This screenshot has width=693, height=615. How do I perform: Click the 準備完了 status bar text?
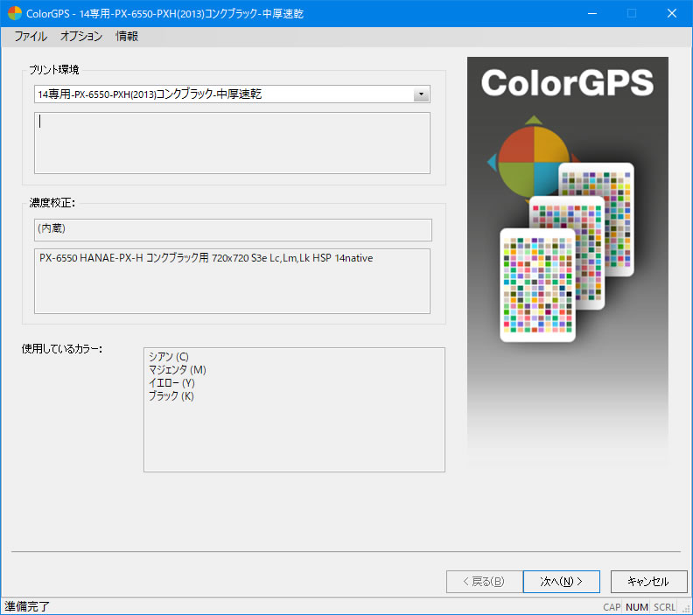[x=27, y=606]
